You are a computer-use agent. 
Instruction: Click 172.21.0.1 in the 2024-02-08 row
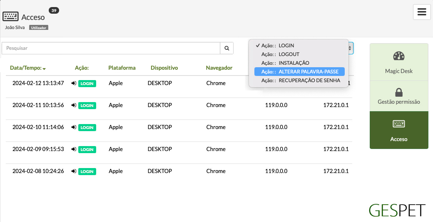coord(336,171)
